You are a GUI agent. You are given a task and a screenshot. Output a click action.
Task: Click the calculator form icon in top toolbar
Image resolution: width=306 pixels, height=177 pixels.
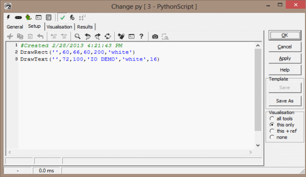(49, 18)
